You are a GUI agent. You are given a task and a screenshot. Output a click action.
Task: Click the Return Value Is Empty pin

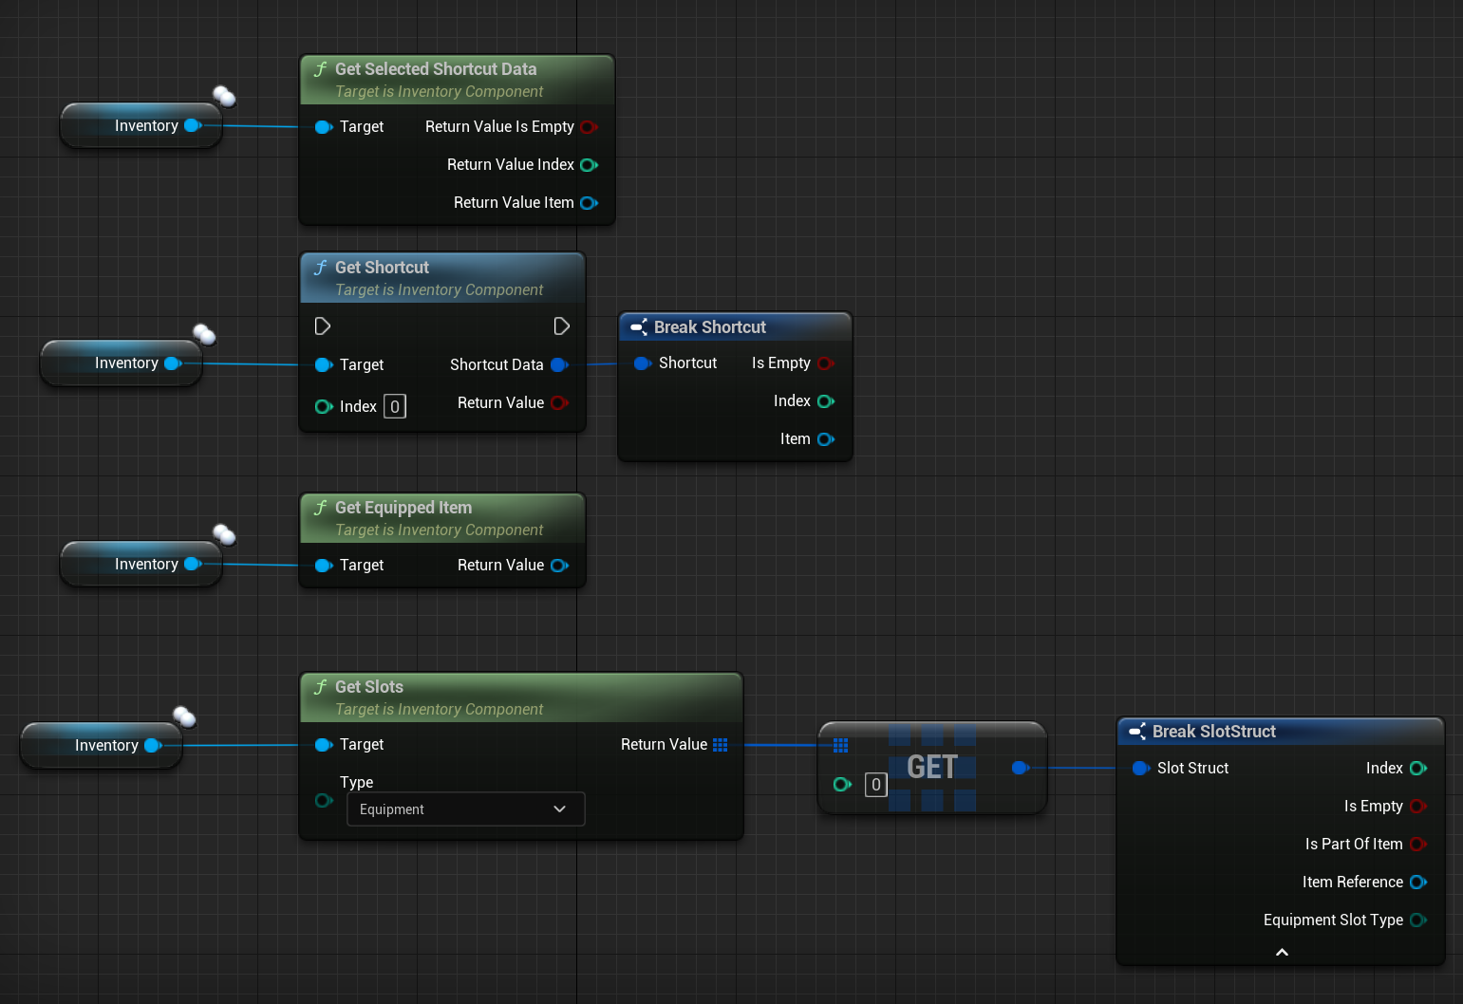coord(589,127)
